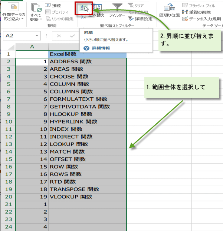Click cell ROWS 関数
The width and height of the screenshot is (223, 231).
click(87, 174)
